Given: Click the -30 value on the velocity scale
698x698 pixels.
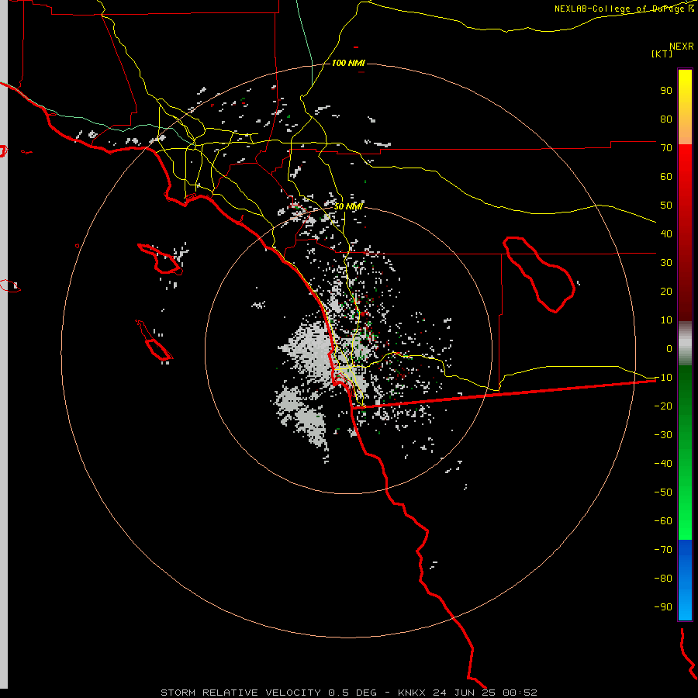Looking at the screenshot, I should coord(663,435).
